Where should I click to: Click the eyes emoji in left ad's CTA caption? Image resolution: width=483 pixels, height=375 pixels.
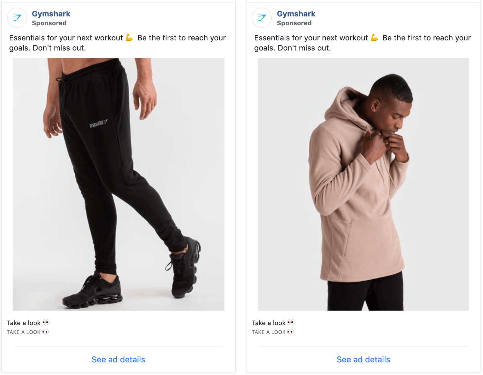coord(46,332)
